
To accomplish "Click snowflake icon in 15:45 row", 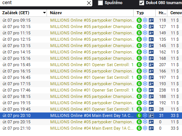I will point(145,65).
